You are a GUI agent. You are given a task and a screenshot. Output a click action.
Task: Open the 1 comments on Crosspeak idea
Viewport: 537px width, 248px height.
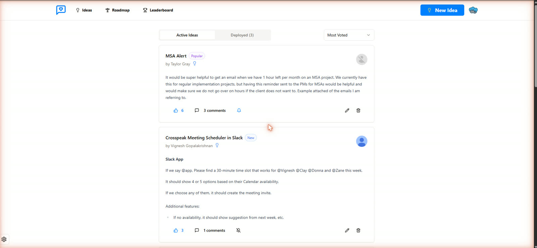pos(210,230)
